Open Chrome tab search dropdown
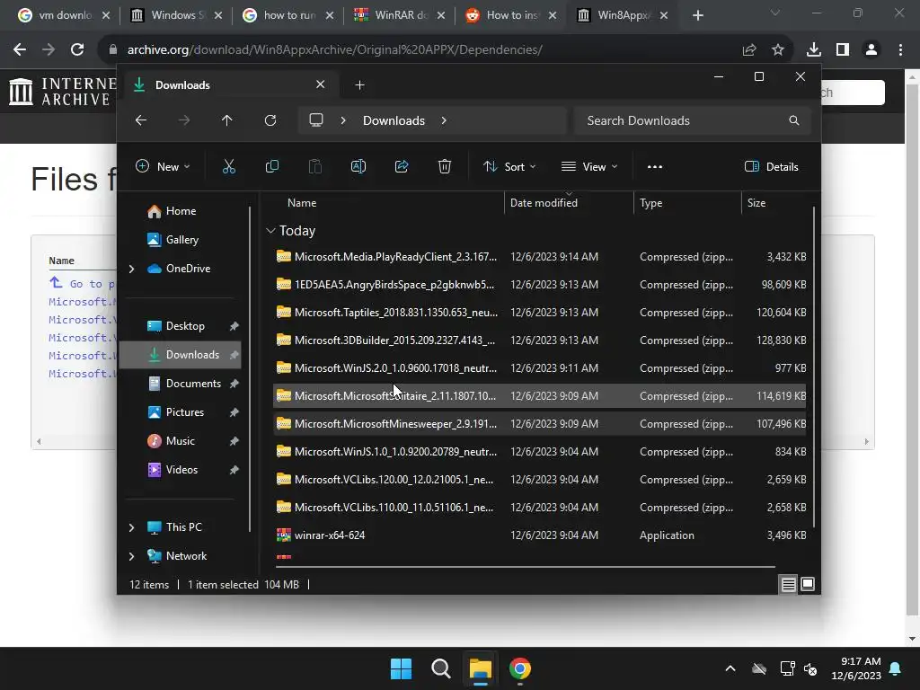 (775, 13)
